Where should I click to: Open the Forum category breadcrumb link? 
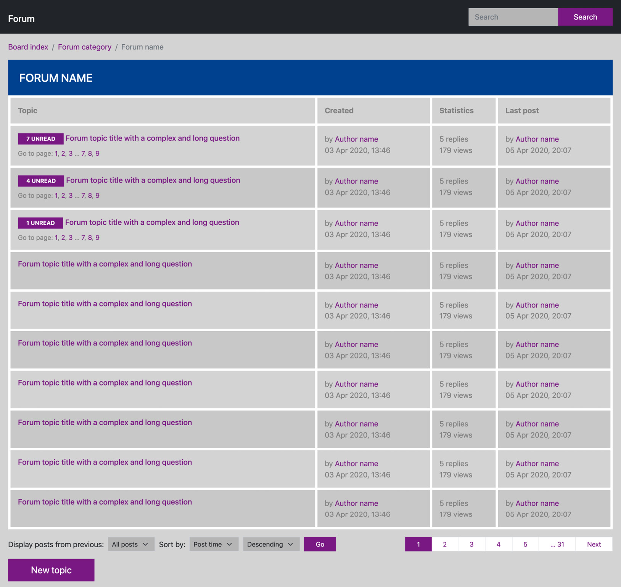tap(84, 47)
